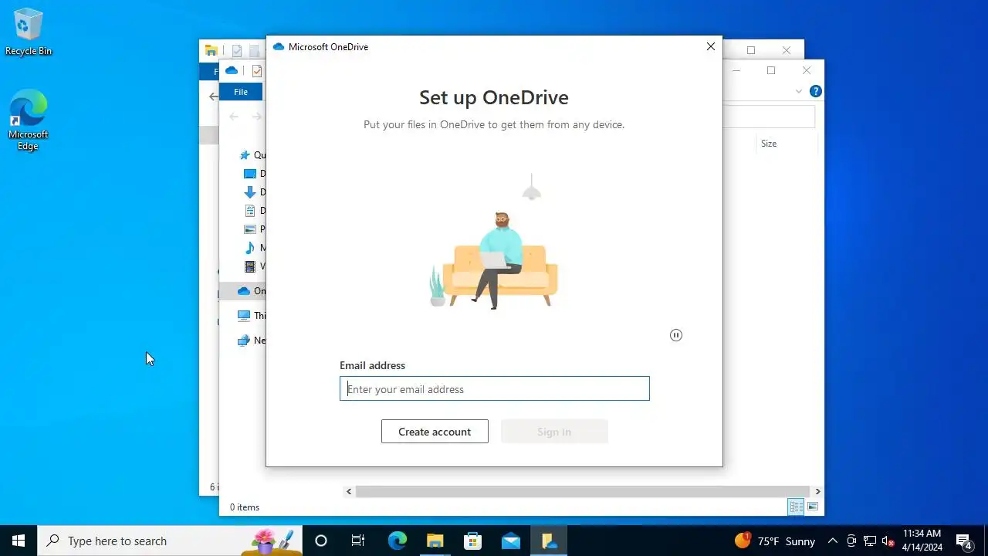Open File Explorer Help via the question mark
988x556 pixels.
(x=815, y=91)
